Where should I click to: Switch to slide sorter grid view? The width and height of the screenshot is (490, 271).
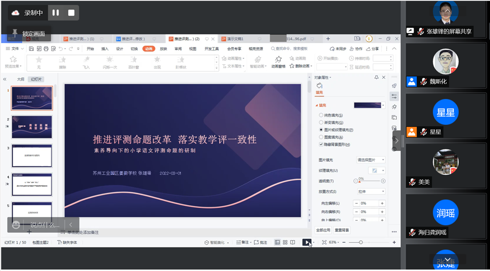coord(285,242)
